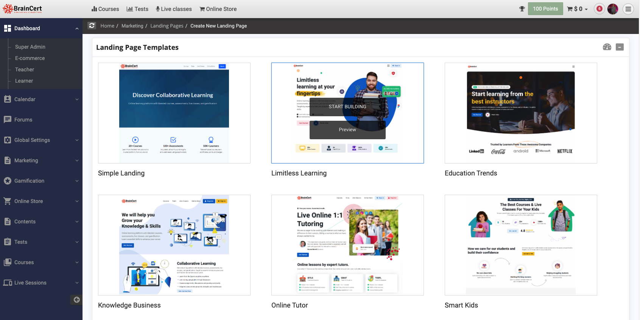The width and height of the screenshot is (640, 320).
Task: Open the shopping cart $0 dropdown
Action: click(x=578, y=9)
